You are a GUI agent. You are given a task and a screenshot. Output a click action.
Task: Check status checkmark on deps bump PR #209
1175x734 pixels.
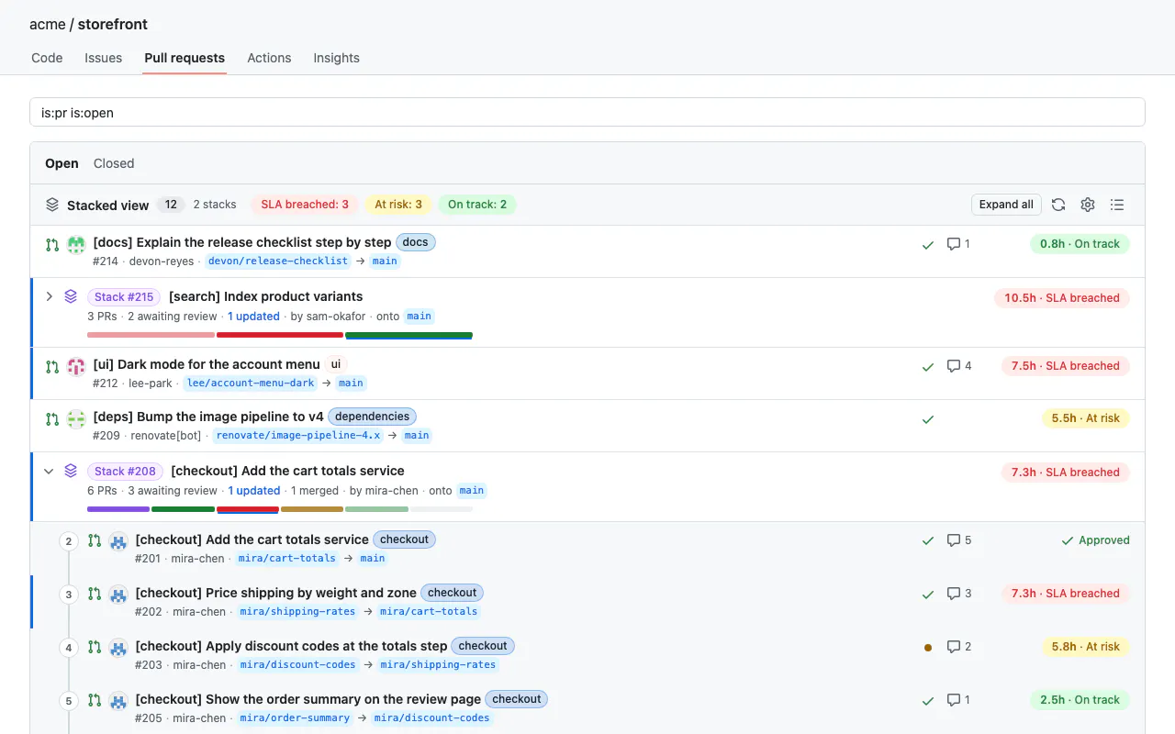pyautogui.click(x=928, y=419)
